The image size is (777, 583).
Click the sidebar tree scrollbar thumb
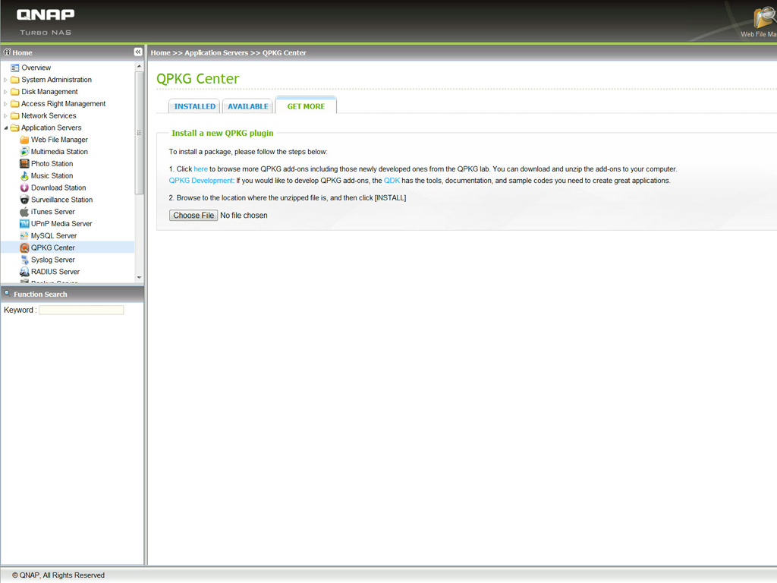tap(140, 133)
